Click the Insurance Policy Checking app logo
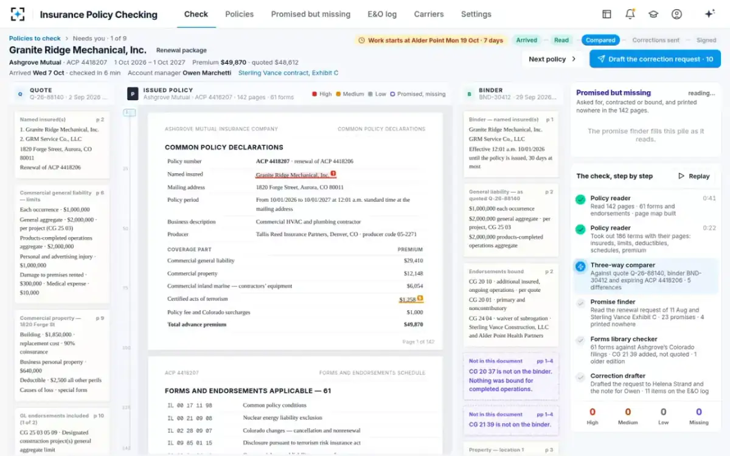This screenshot has height=456, width=730. tap(18, 14)
